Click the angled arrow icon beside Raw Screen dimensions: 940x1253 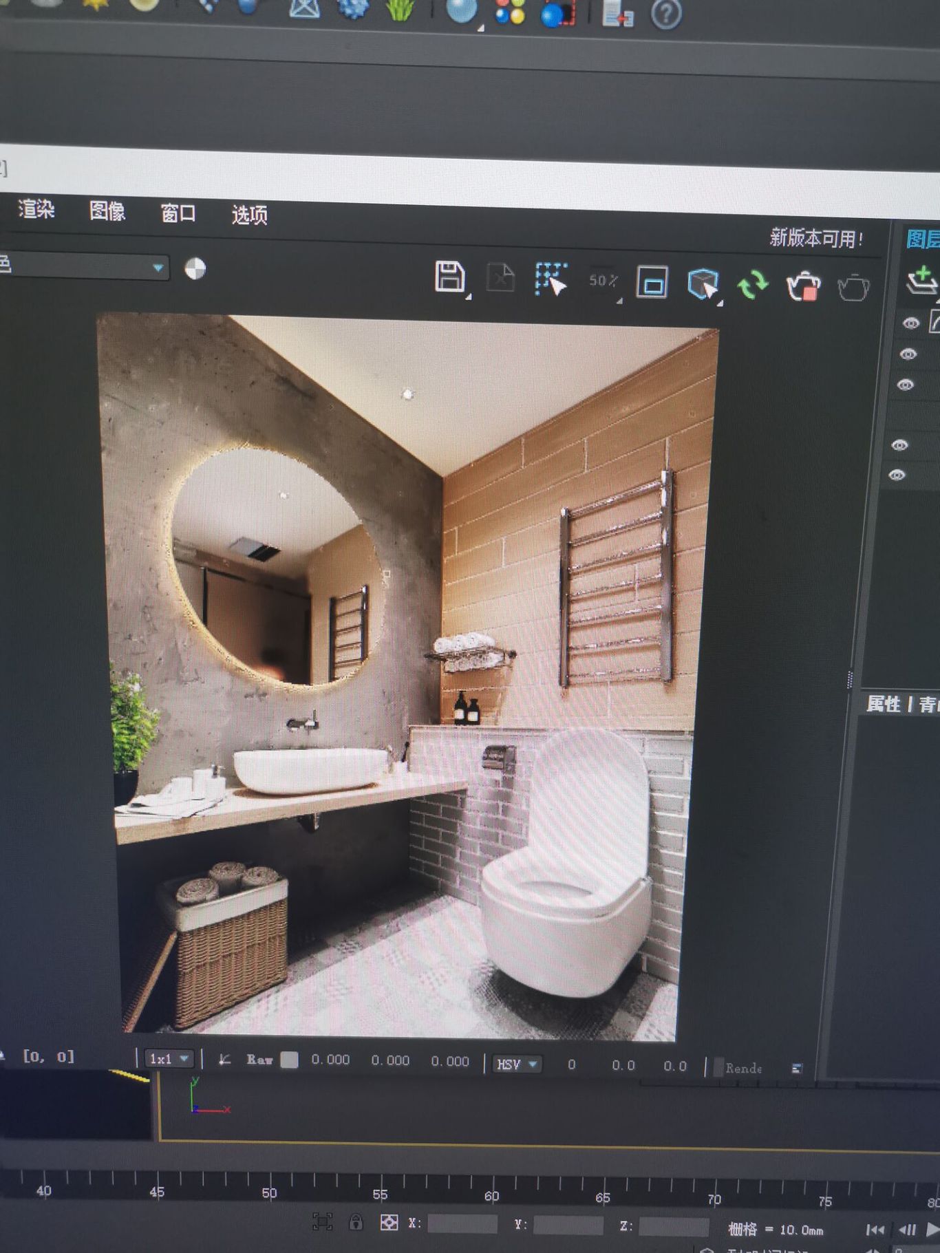click(224, 1060)
